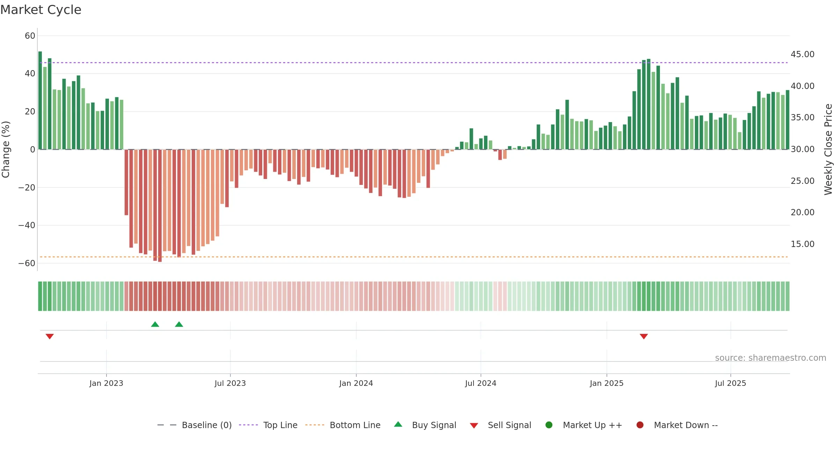Click the 60 tick on left axis
The width and height of the screenshot is (838, 471).
tap(30, 36)
